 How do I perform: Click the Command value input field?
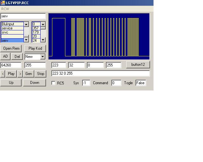pos(116,83)
